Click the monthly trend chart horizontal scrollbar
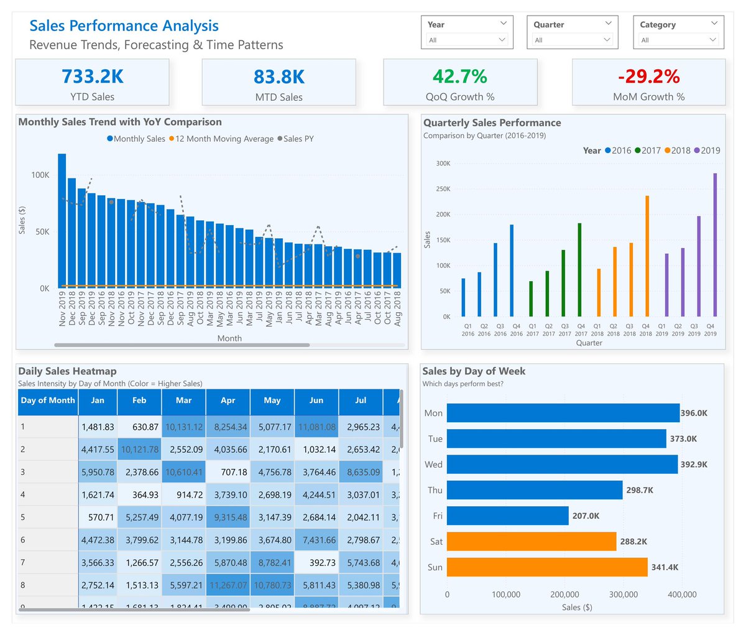The width and height of the screenshot is (746, 635). [182, 345]
